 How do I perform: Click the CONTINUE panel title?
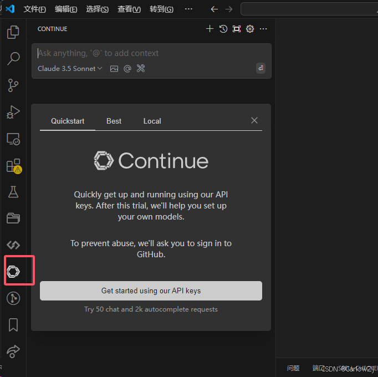point(52,29)
